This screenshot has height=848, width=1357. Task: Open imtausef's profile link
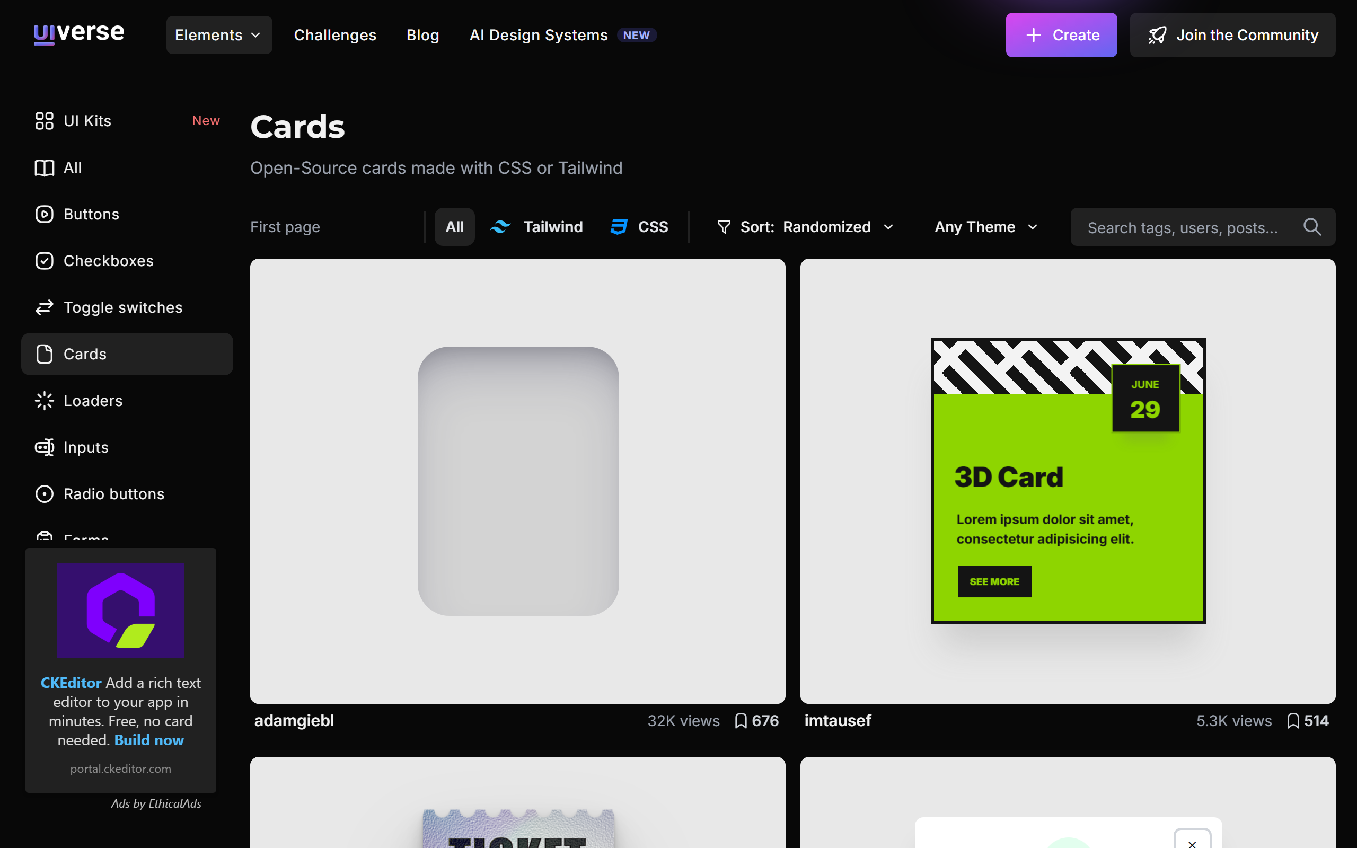coord(838,721)
